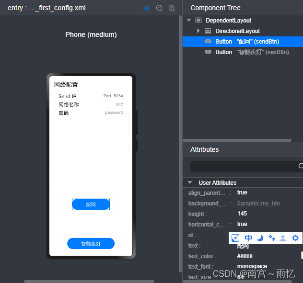Edit the height value 145
This screenshot has width=303, height=283.
point(242,214)
